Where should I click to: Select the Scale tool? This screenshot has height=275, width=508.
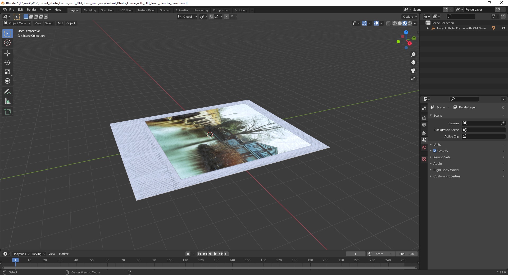coord(7,72)
